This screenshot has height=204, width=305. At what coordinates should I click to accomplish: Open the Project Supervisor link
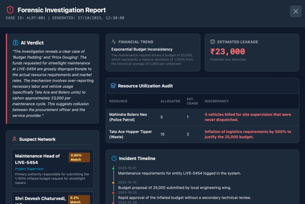(x=29, y=169)
